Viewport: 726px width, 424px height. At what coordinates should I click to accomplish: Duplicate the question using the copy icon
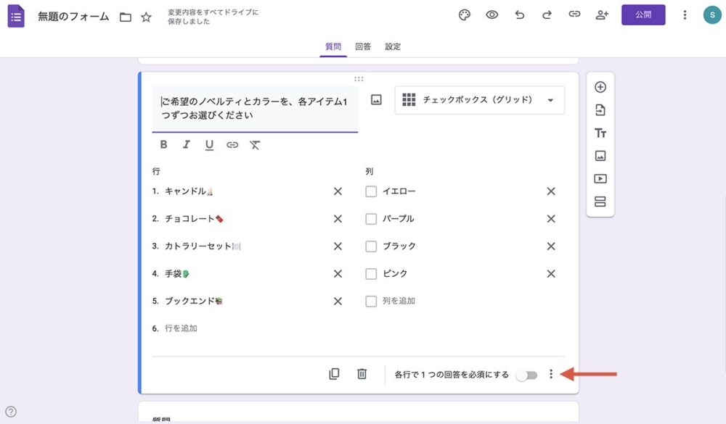(335, 373)
